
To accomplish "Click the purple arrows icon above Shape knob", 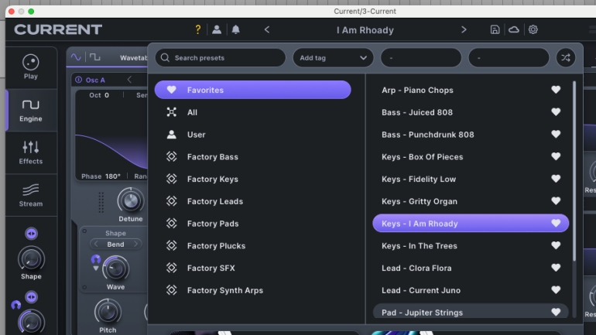I will 31,234.
